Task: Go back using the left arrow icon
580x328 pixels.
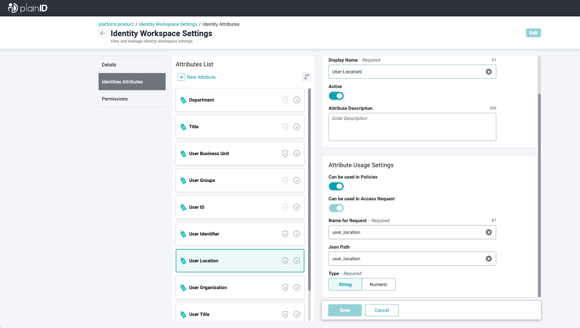Action: (103, 33)
